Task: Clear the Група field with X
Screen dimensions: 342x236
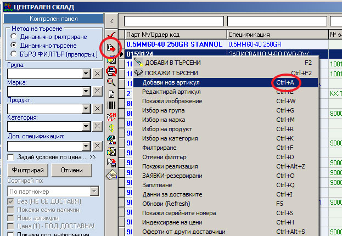Action: 97,74
